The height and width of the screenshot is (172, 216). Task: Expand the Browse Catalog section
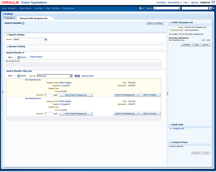click(7, 47)
